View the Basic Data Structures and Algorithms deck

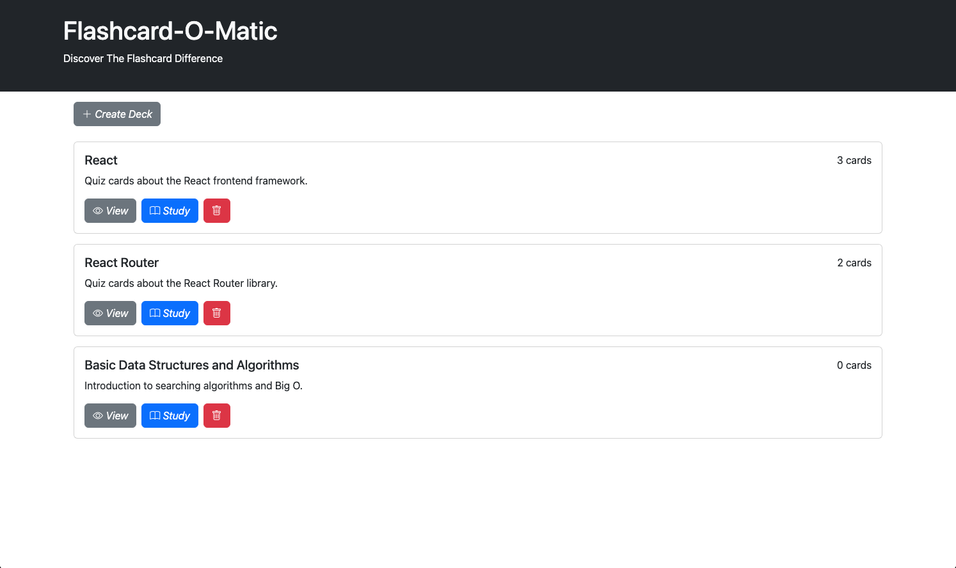coord(110,416)
